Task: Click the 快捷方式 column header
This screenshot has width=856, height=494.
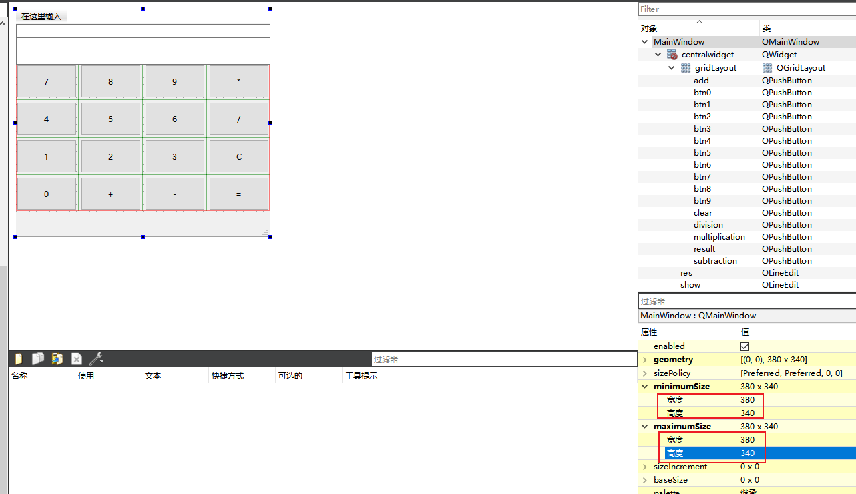Action: click(242, 376)
